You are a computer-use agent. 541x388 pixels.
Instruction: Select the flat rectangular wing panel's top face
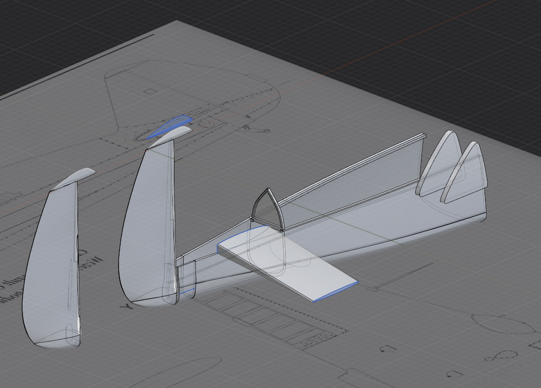click(x=287, y=265)
